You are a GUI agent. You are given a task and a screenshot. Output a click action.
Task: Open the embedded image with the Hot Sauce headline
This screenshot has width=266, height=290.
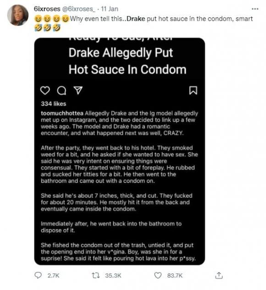(x=120, y=151)
